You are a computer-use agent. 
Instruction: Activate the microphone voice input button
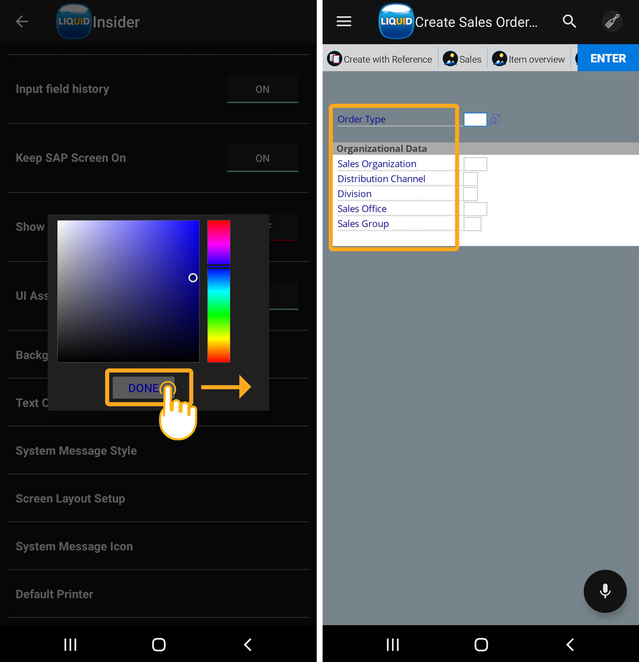605,591
